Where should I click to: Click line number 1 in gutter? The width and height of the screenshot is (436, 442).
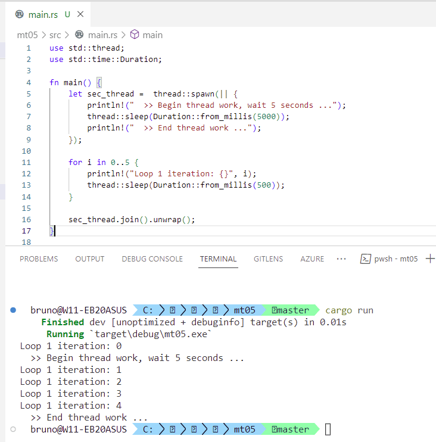[x=29, y=48]
